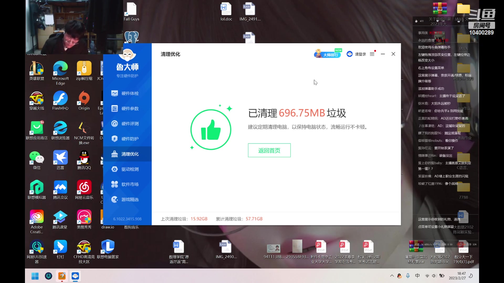
Task: Open 腾讯会议 desktop icon
Action: pyautogui.click(x=60, y=190)
